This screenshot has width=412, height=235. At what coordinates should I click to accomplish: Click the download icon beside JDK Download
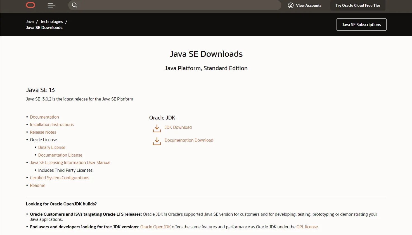(x=157, y=128)
